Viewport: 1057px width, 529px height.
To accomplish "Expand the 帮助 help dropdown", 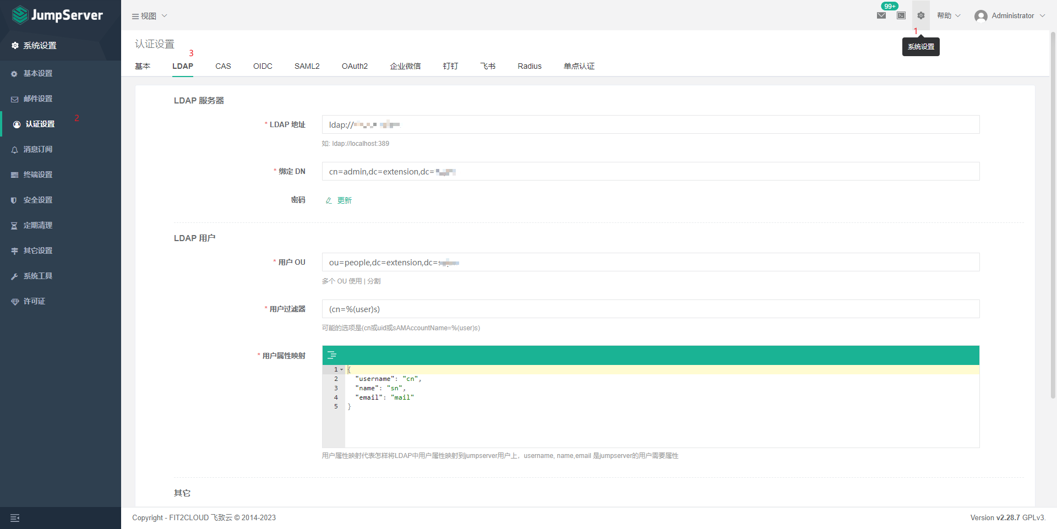I will click(x=949, y=15).
